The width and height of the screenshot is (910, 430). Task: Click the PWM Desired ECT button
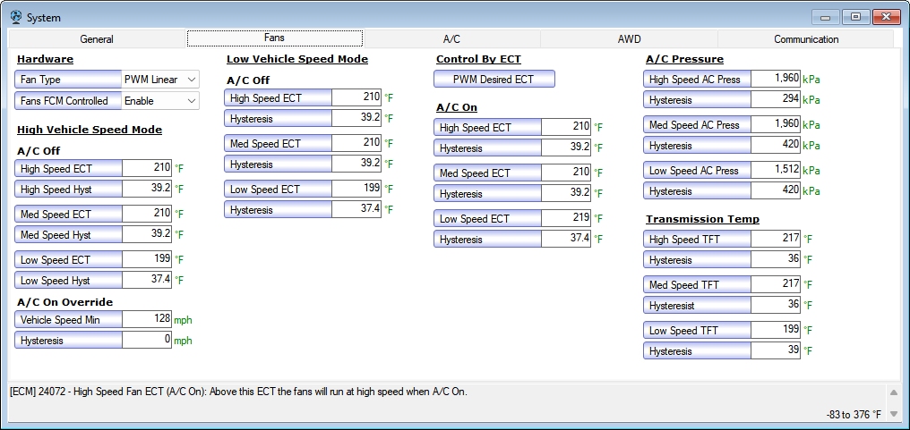coord(494,80)
